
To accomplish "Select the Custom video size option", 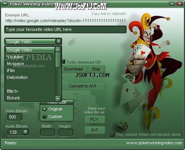I will click(x=44, y=116).
